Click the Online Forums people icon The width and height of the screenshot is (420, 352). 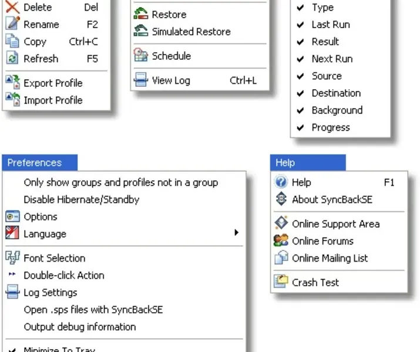[x=281, y=241]
